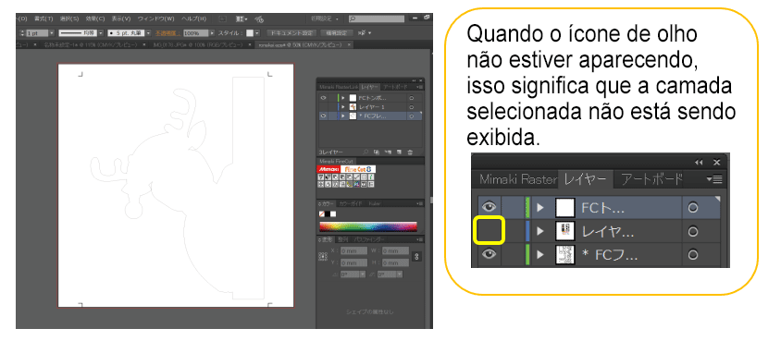781x341 pixels.
Task: Click the search field in the top bar
Action: coord(378,18)
